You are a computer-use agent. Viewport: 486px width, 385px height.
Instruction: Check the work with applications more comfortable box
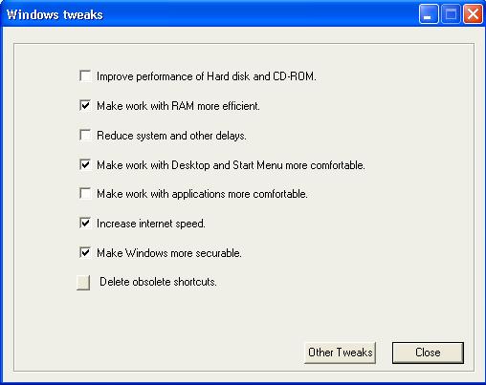pos(85,194)
